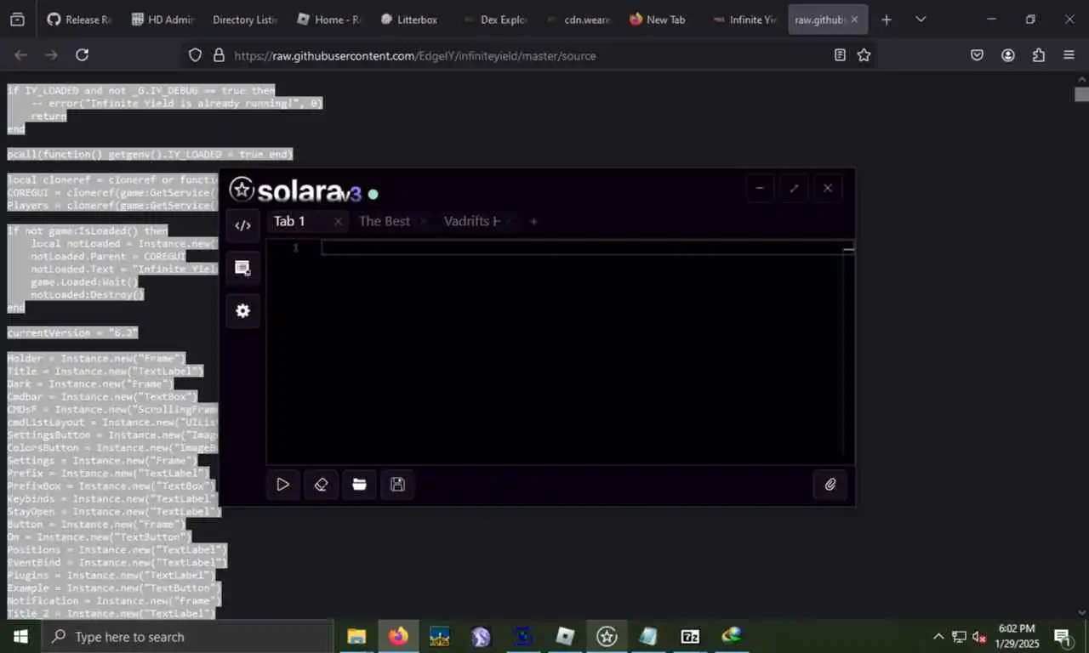
Task: Click the Solara star logo
Action: click(x=242, y=190)
